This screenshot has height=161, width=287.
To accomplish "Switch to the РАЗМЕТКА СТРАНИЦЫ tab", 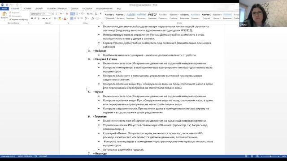I will [57, 8].
